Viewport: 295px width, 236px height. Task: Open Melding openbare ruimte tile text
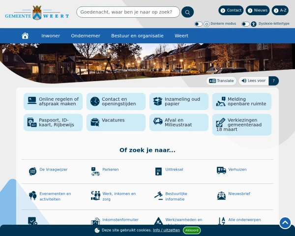[247, 101]
